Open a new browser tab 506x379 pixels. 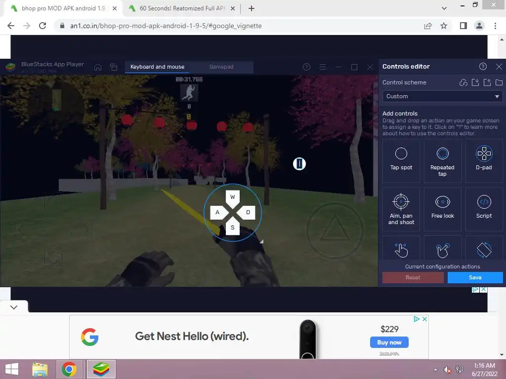252,9
